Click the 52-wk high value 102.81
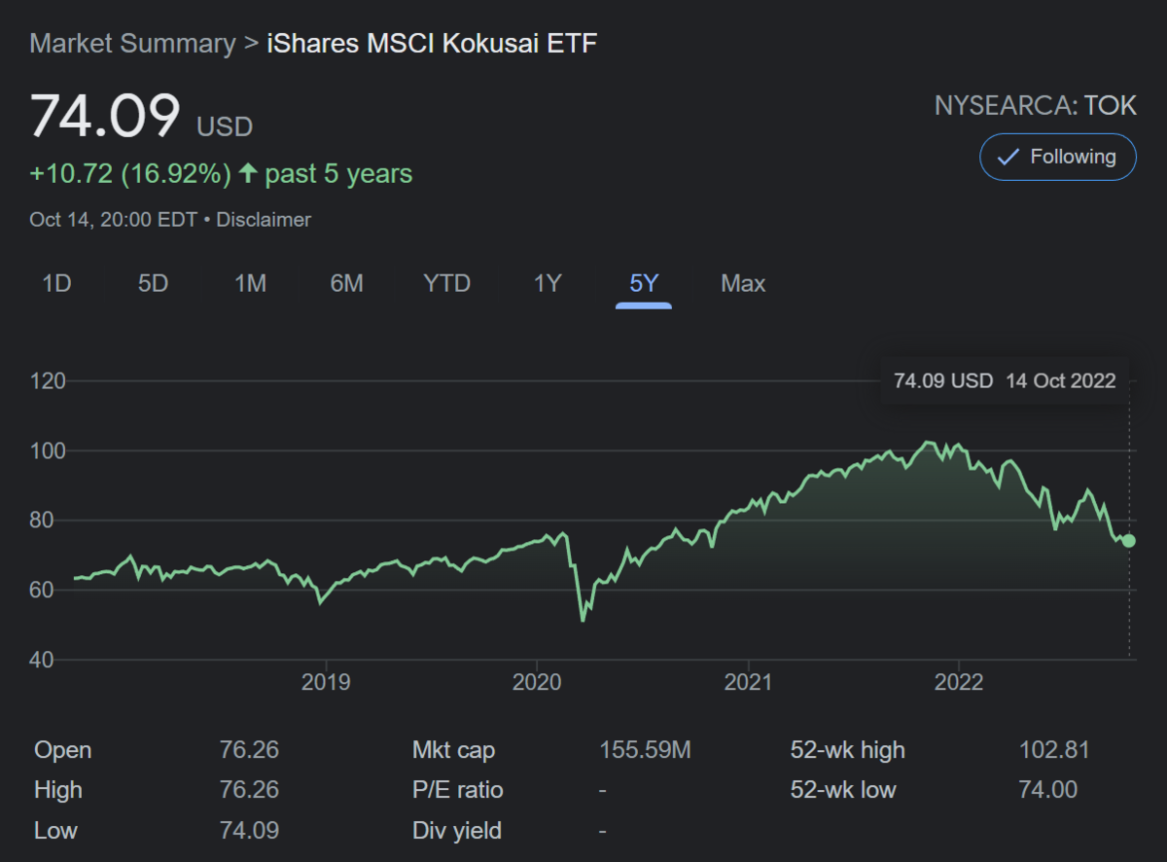The width and height of the screenshot is (1167, 862). (x=1054, y=750)
